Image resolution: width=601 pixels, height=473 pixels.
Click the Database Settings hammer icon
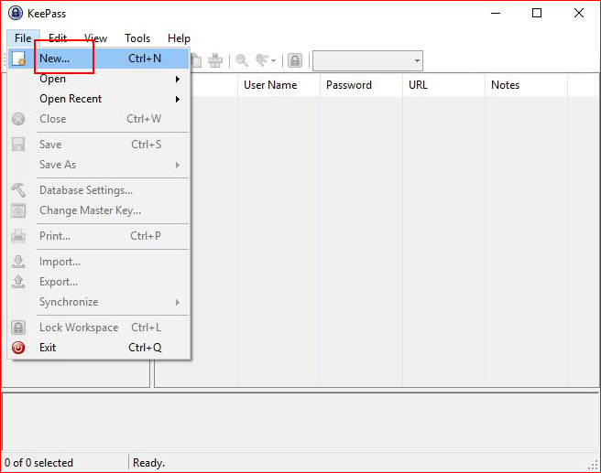click(x=18, y=190)
